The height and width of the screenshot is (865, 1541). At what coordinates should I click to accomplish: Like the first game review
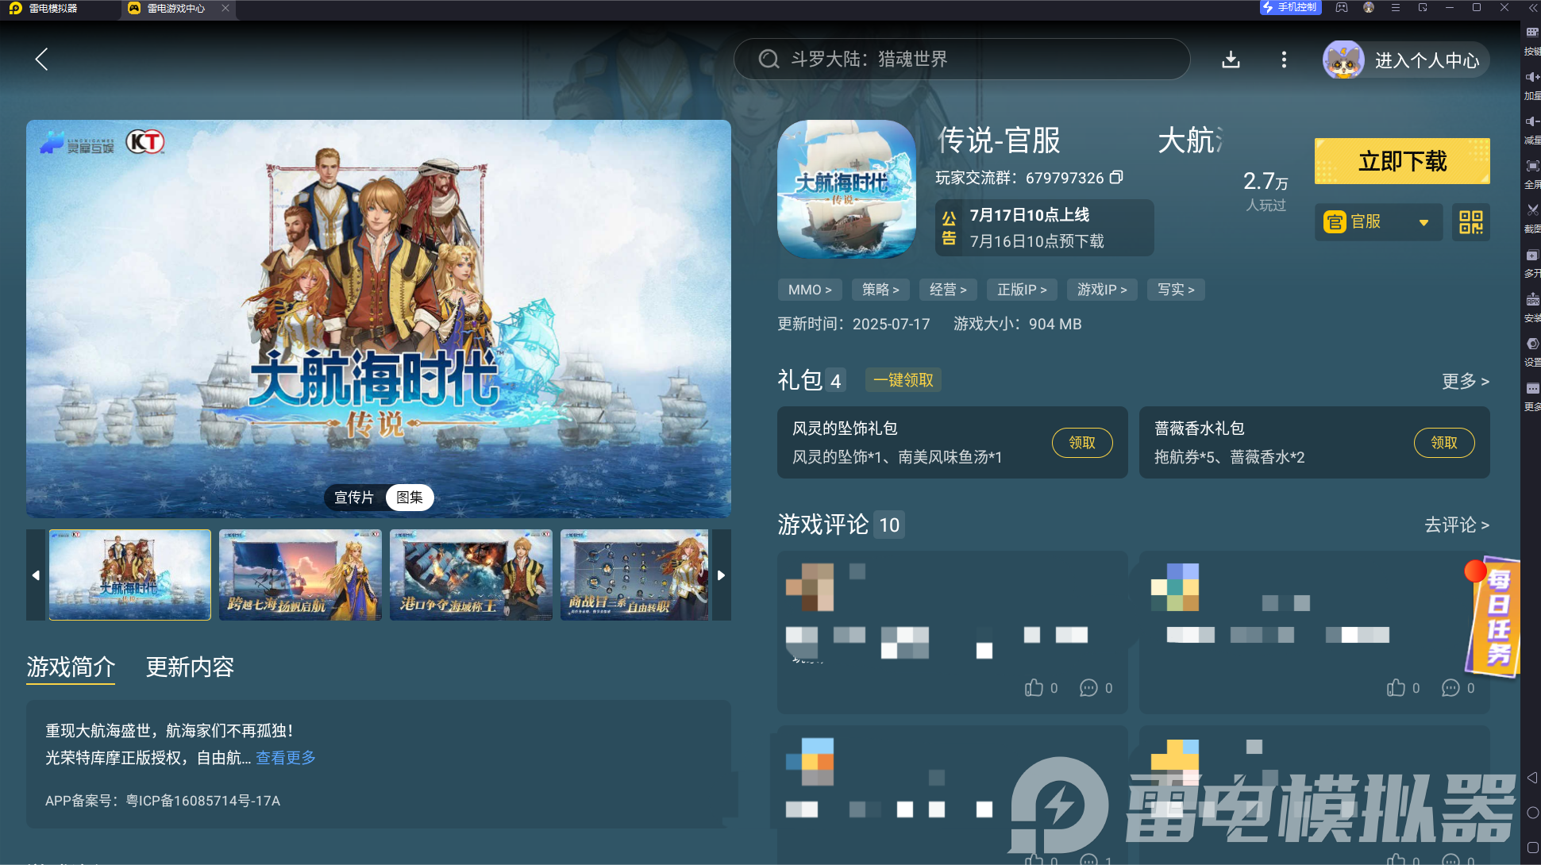click(1034, 688)
